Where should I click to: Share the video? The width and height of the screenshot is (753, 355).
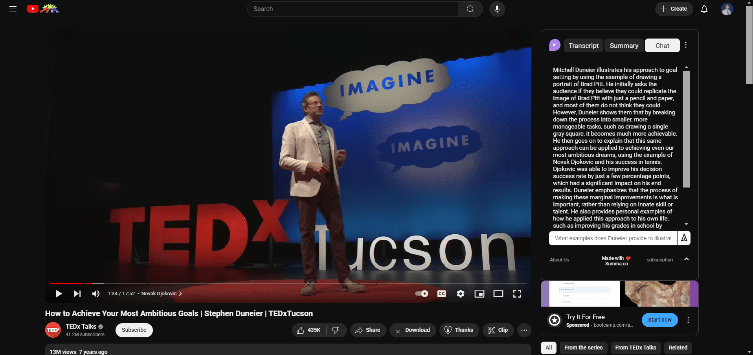(368, 330)
